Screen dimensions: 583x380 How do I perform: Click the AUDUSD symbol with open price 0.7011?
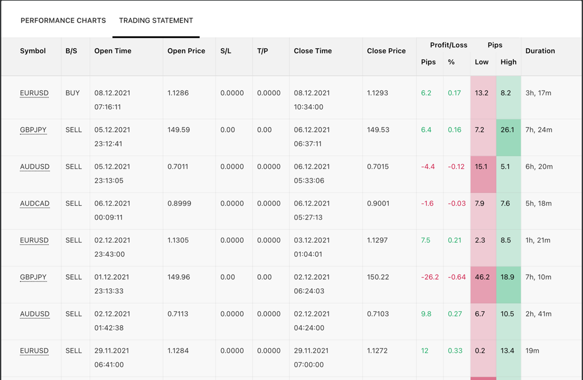[35, 167]
